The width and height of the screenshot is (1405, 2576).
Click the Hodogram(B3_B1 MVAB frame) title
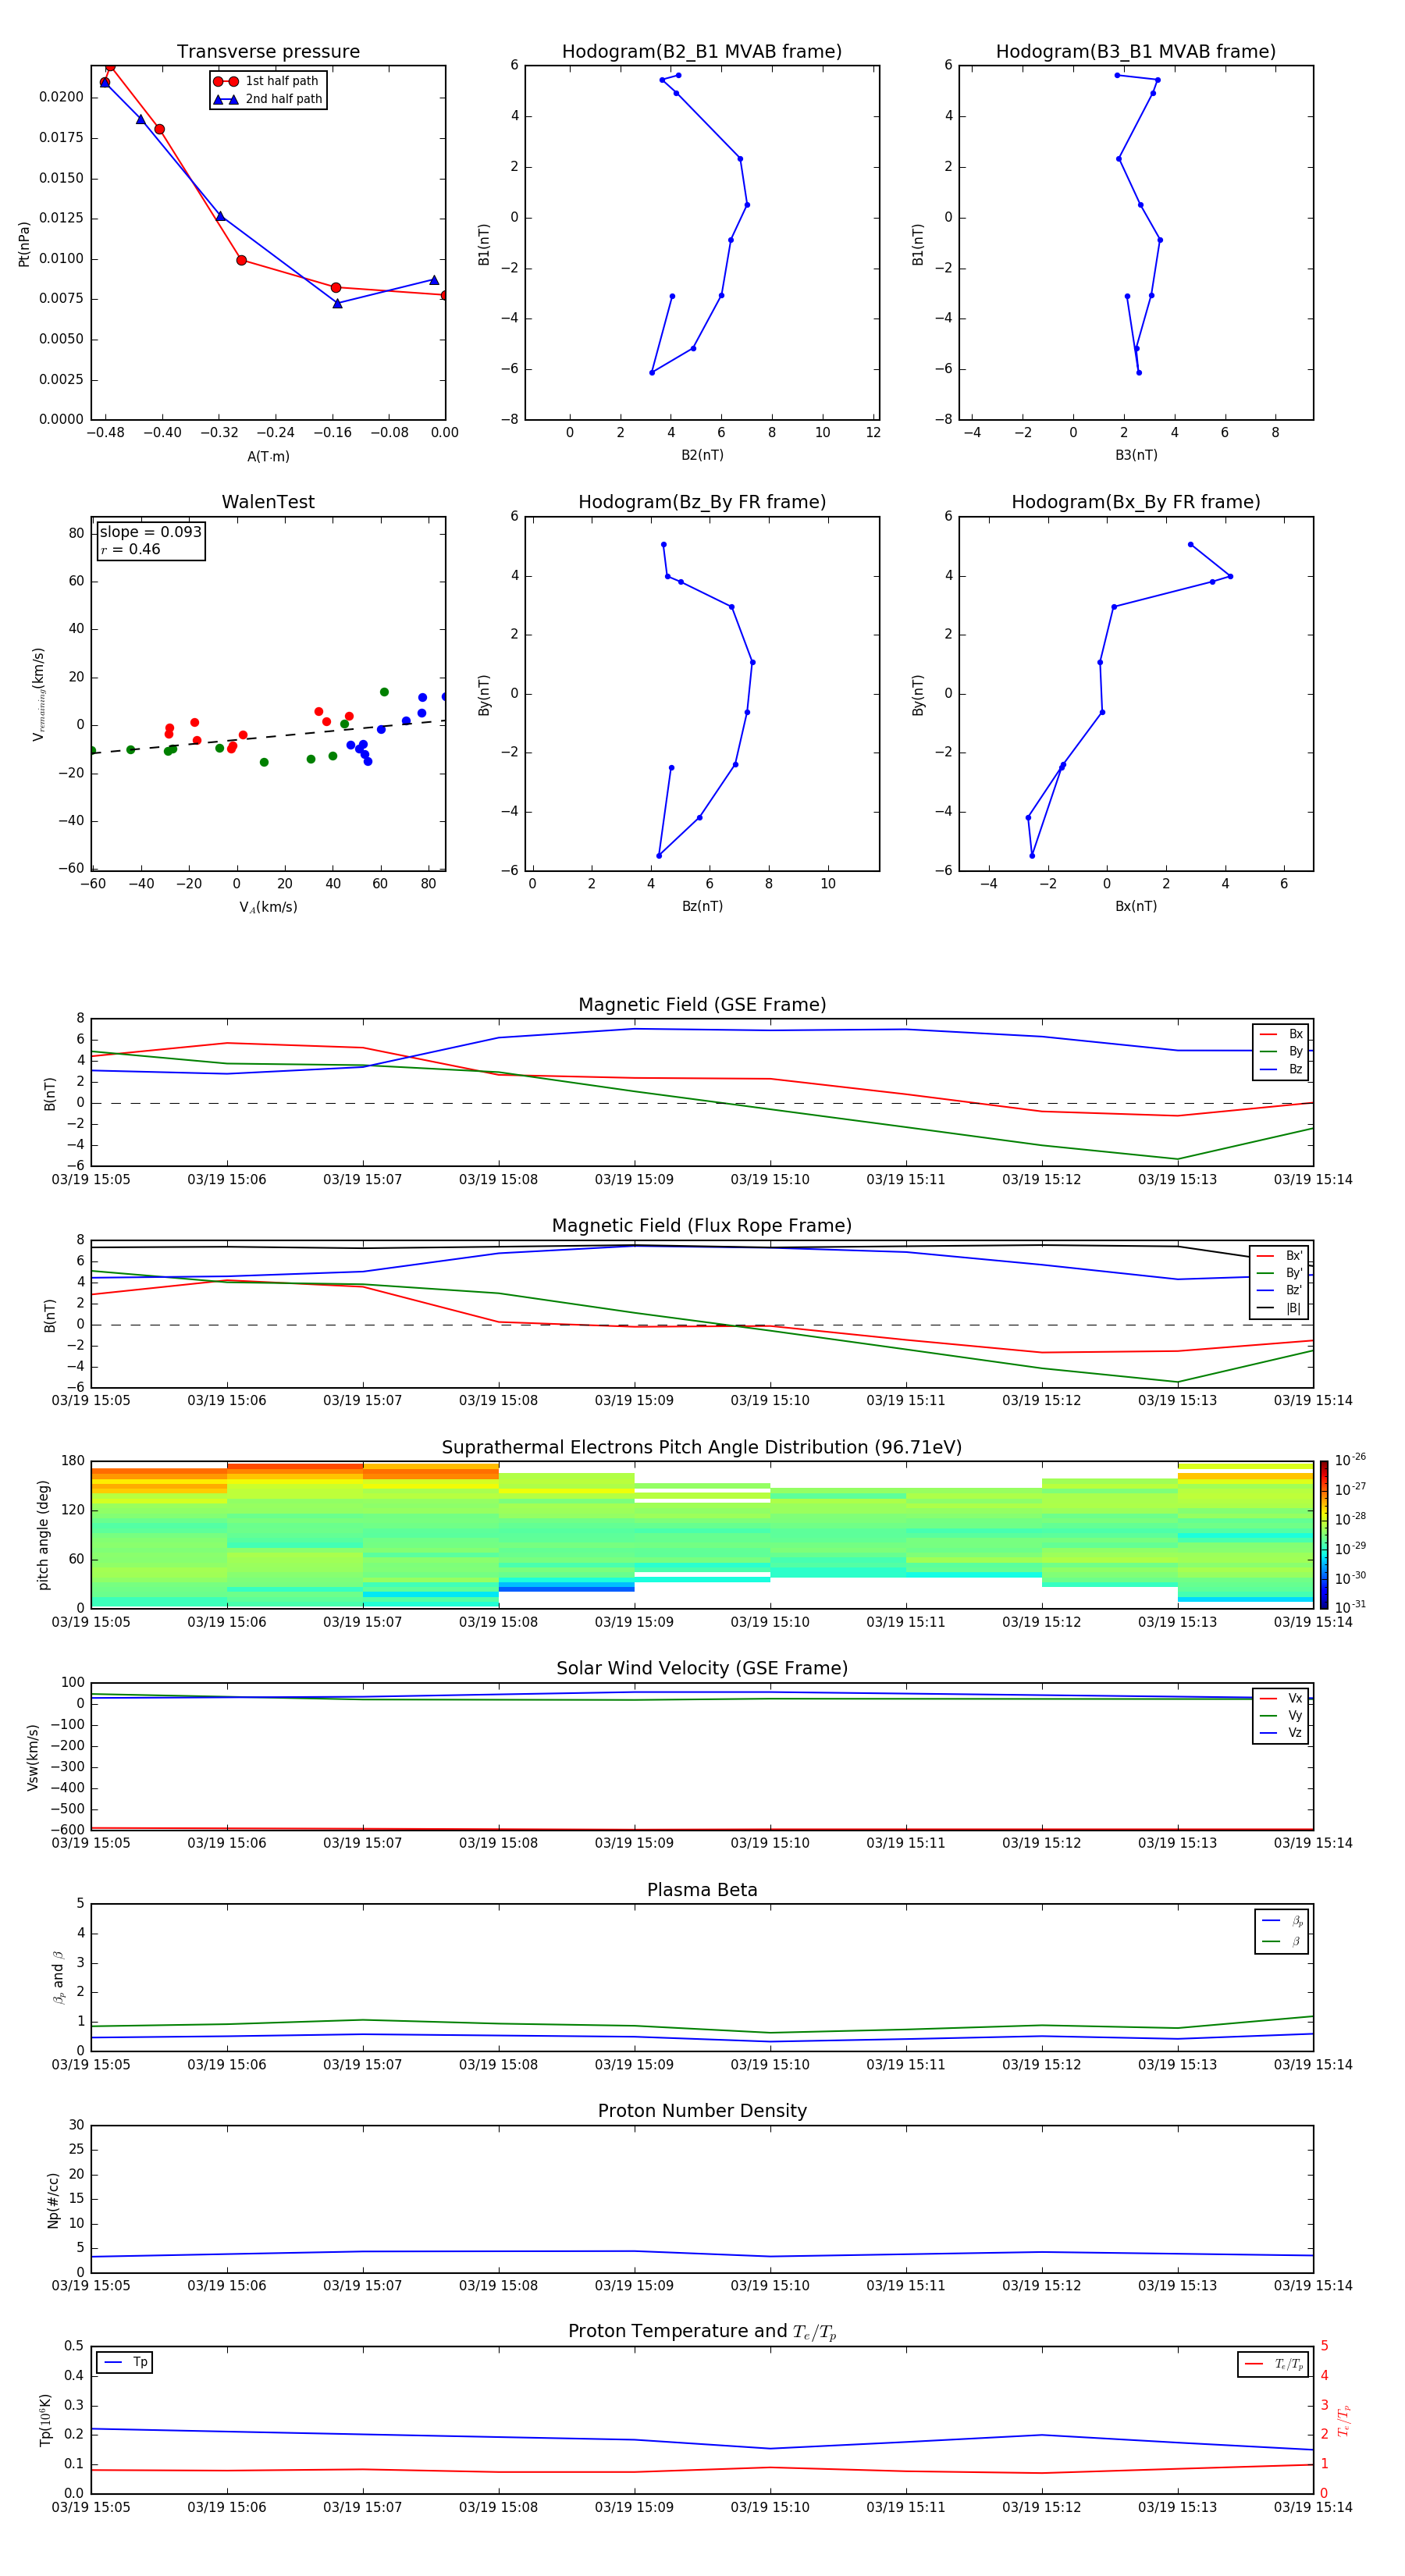(1136, 52)
